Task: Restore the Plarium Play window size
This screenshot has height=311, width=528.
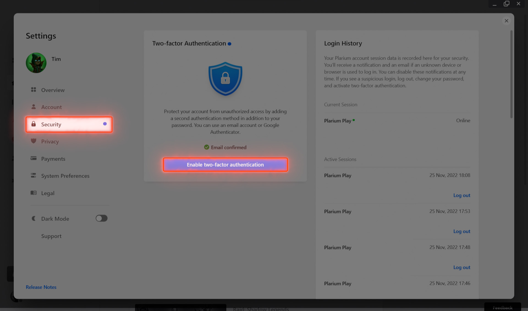Action: [x=506, y=4]
